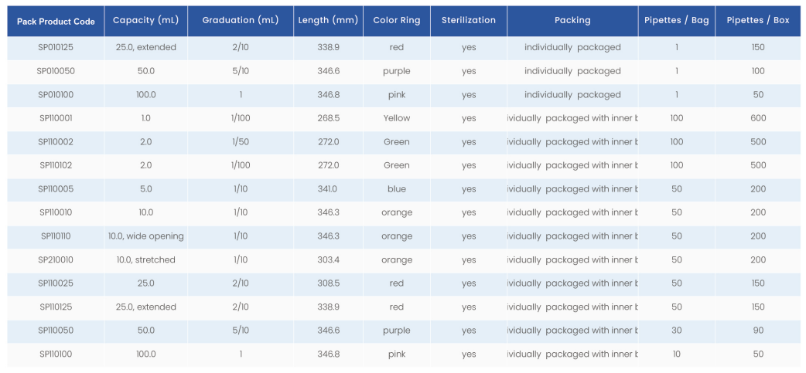Click the Graduation (mL) header cell
Viewport: 806px width, 373px height.
(x=241, y=20)
